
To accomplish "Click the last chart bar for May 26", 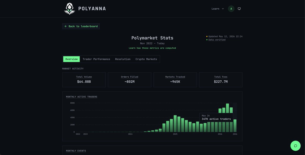I will pos(235,126).
